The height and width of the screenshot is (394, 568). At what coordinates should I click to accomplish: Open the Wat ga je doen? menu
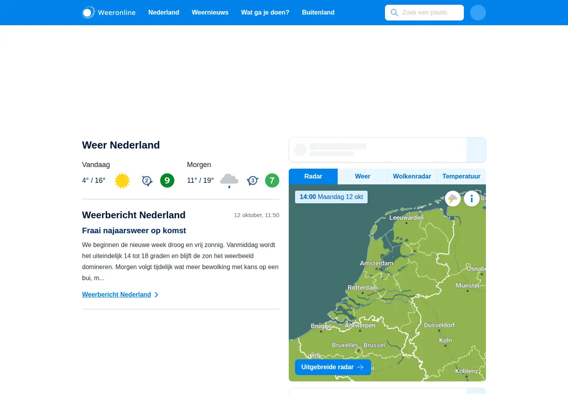265,13
